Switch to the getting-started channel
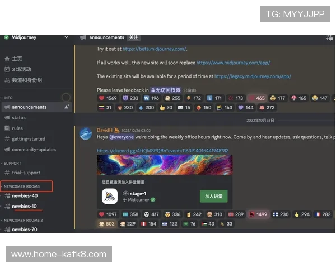The image size is (336, 268). (x=29, y=138)
